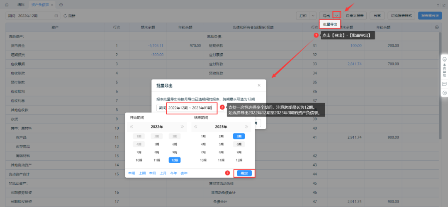Click the 今年 quick shortcut link
This screenshot has height=207, width=448.
[x=173, y=173]
